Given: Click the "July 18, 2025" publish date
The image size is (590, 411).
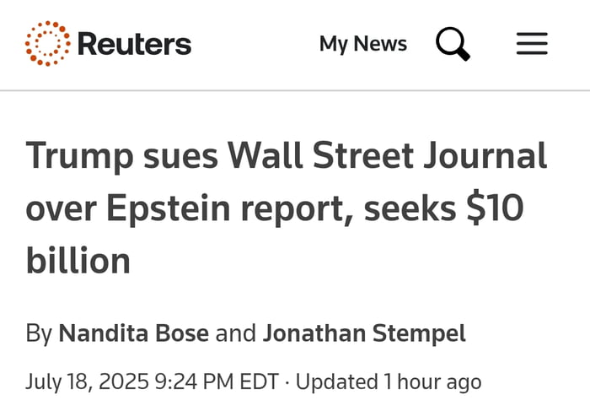Looking at the screenshot, I should click(86, 381).
